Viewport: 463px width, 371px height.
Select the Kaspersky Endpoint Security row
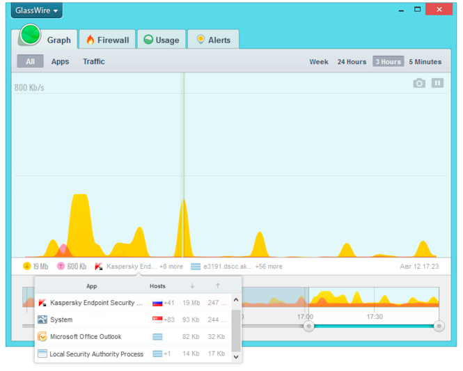(133, 303)
